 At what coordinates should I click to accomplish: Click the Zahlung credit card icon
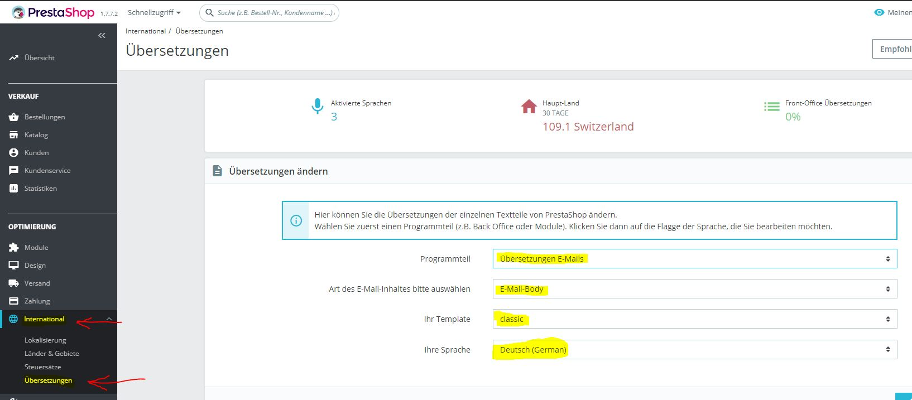click(x=13, y=301)
